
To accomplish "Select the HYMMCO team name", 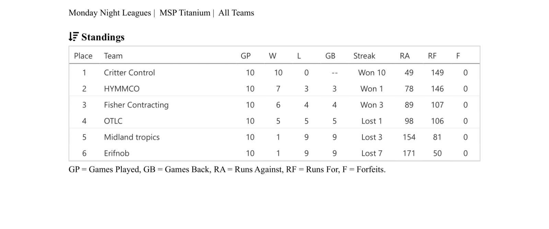I will (x=122, y=89).
